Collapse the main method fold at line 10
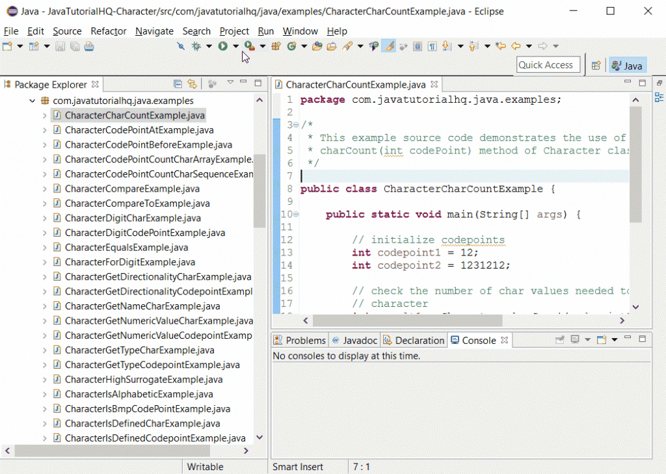This screenshot has height=474, width=666. [x=296, y=214]
